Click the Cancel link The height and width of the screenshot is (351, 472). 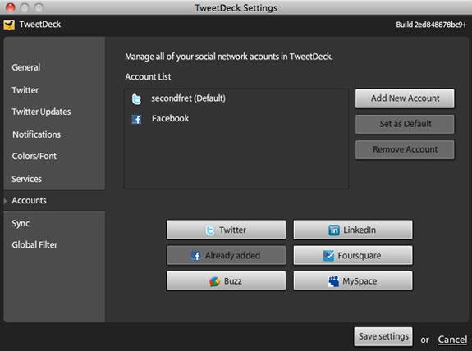click(452, 340)
